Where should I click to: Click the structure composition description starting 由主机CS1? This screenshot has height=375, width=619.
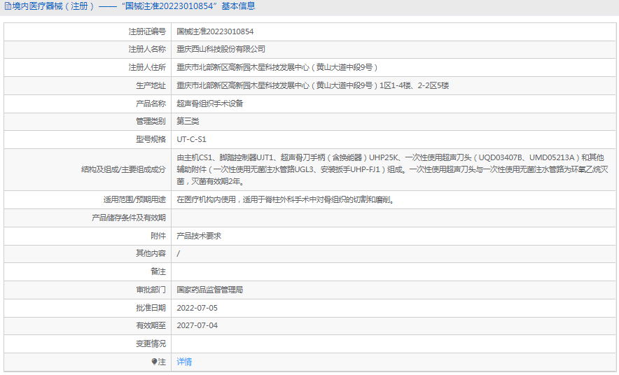392,169
